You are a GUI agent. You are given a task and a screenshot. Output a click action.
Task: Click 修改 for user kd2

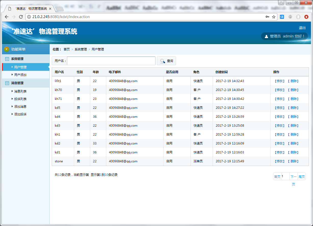[279, 143]
